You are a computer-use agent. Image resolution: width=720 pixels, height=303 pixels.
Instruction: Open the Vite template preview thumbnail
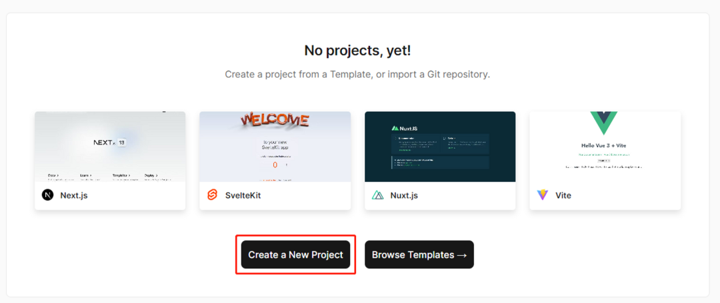pyautogui.click(x=605, y=147)
